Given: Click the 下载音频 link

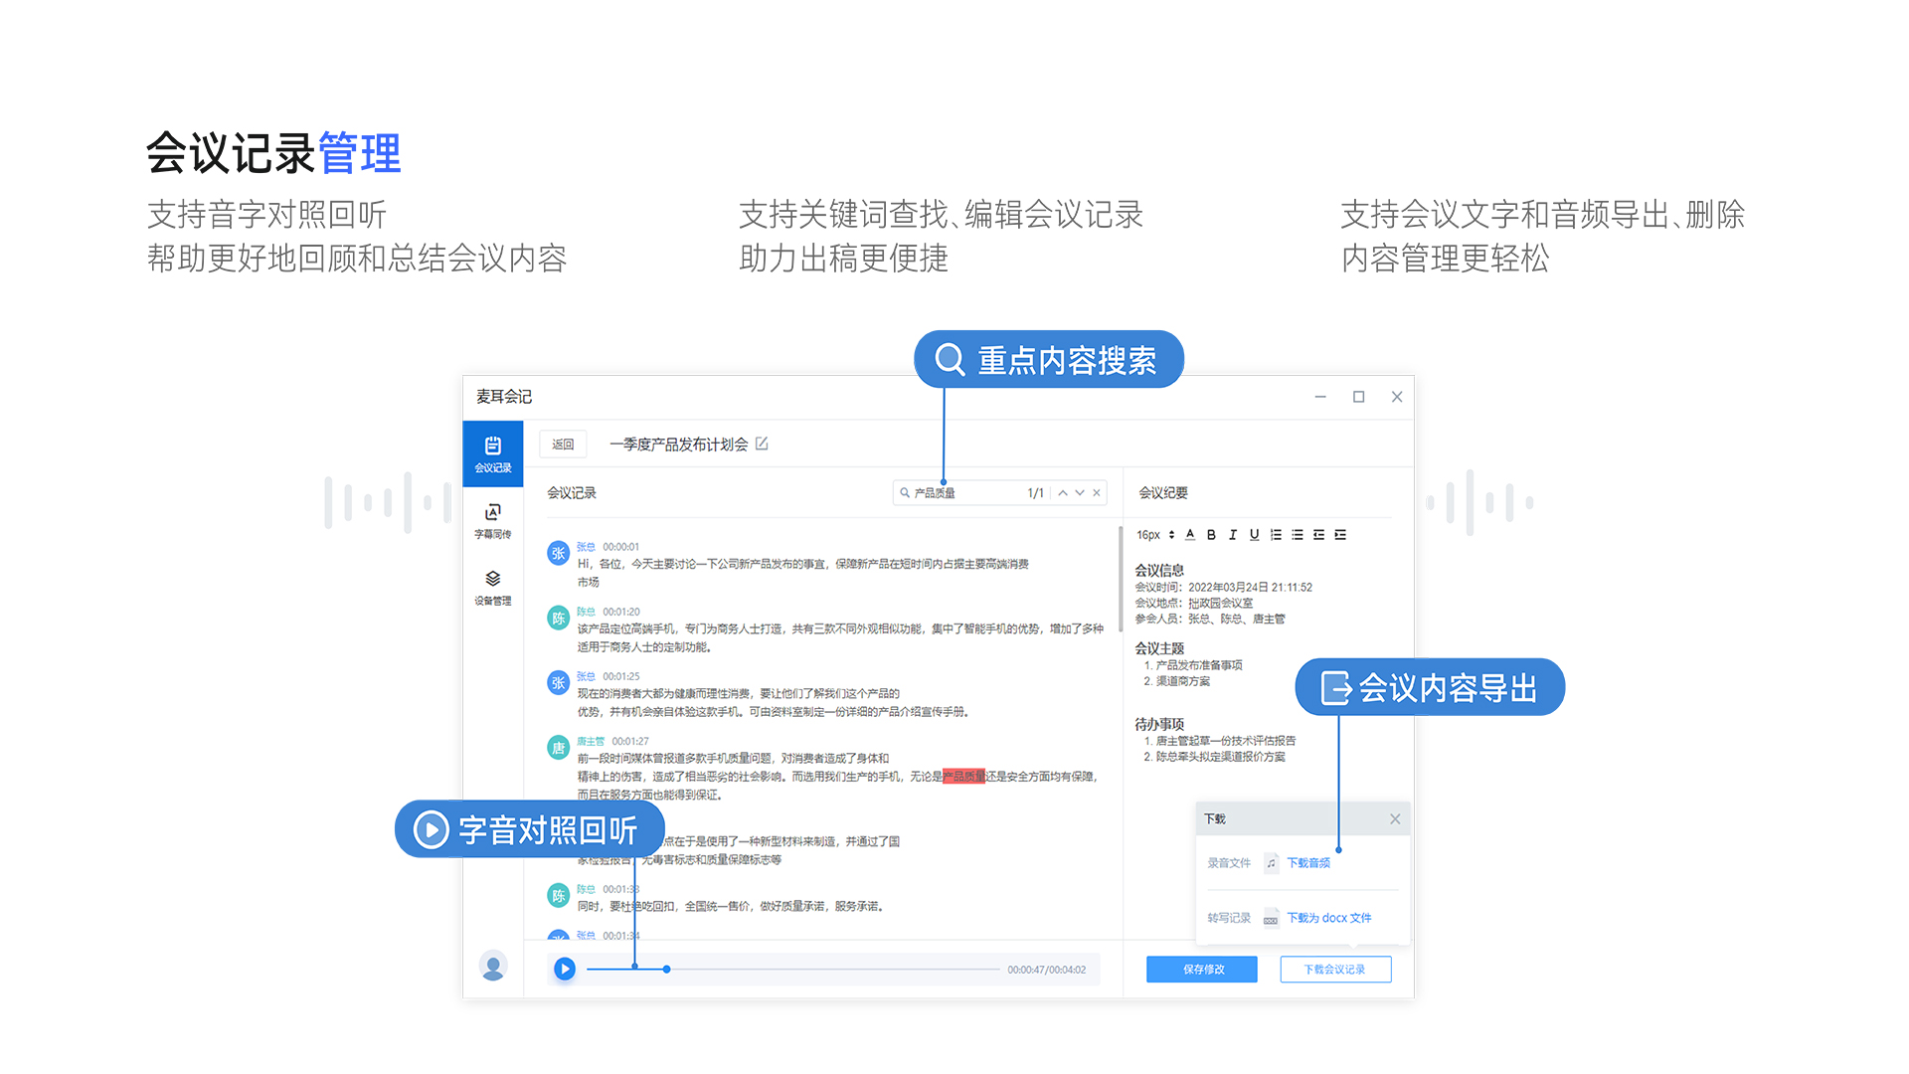Looking at the screenshot, I should (x=1307, y=863).
